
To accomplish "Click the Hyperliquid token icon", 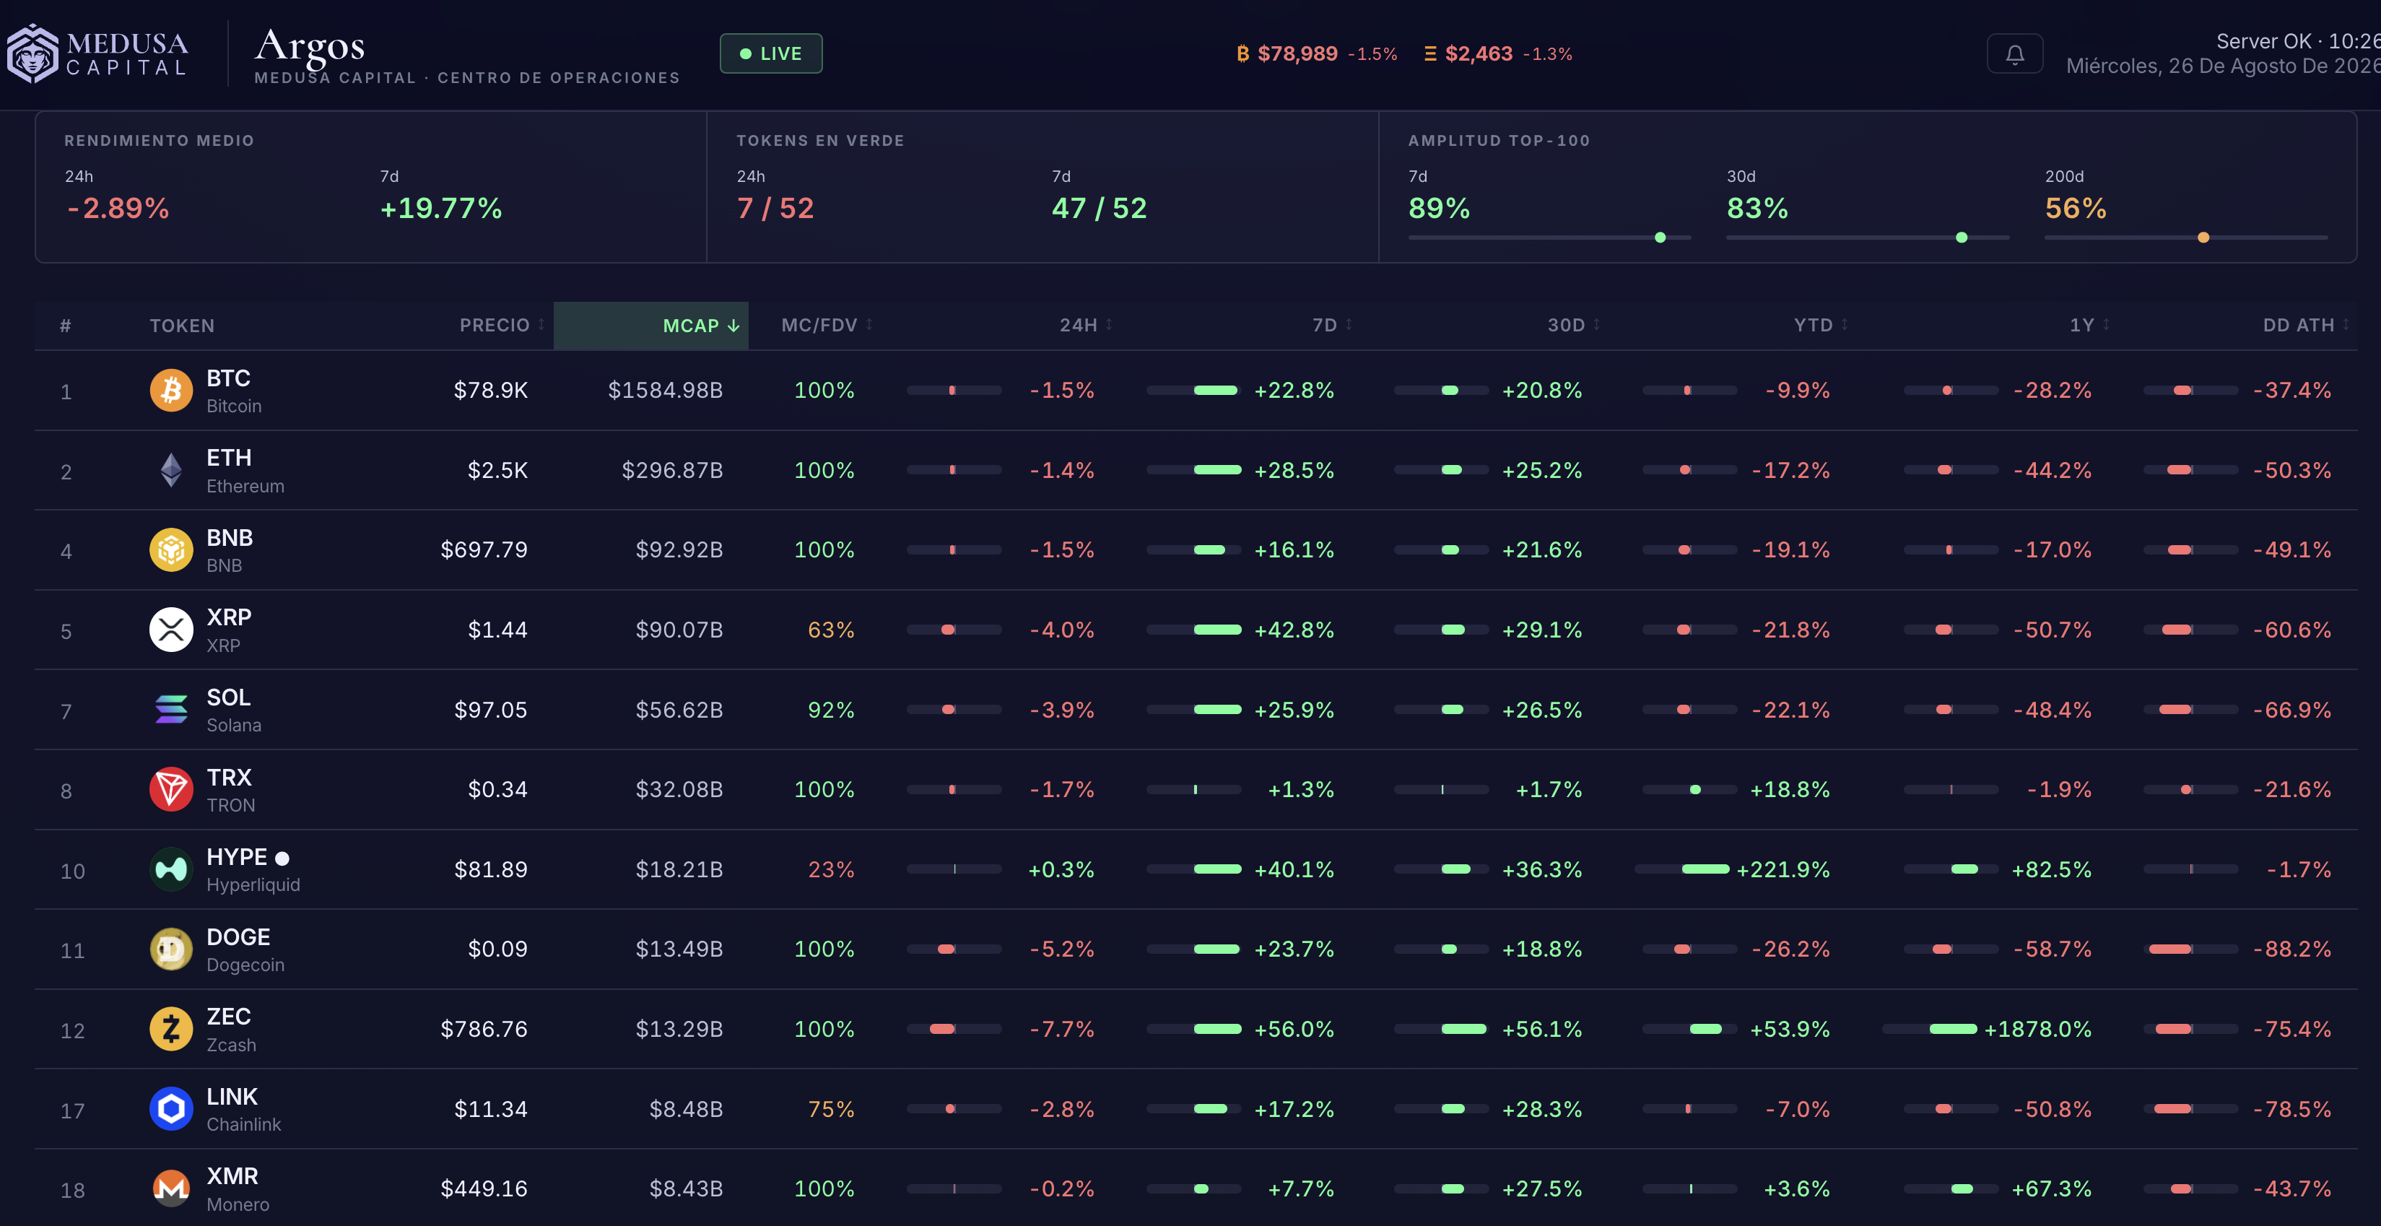I will [x=171, y=869].
